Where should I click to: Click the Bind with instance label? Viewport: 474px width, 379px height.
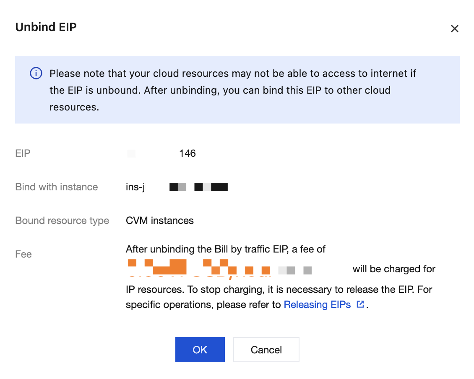click(x=57, y=187)
